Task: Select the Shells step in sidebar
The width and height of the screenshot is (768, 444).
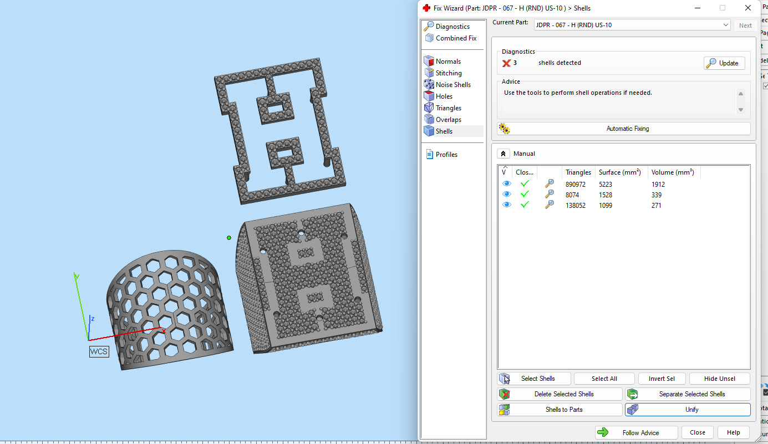Action: (453, 131)
